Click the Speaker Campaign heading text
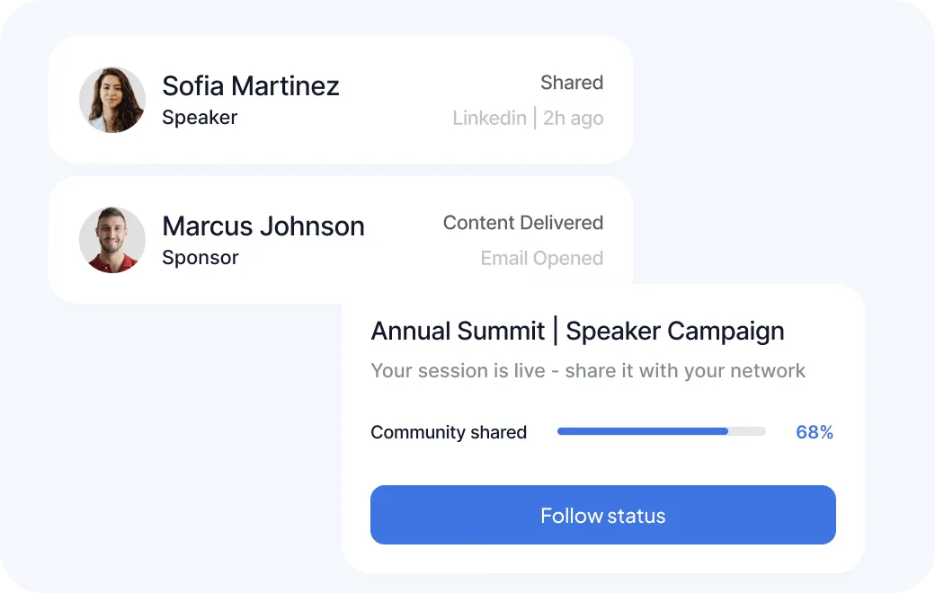This screenshot has height=593, width=935. (x=675, y=332)
